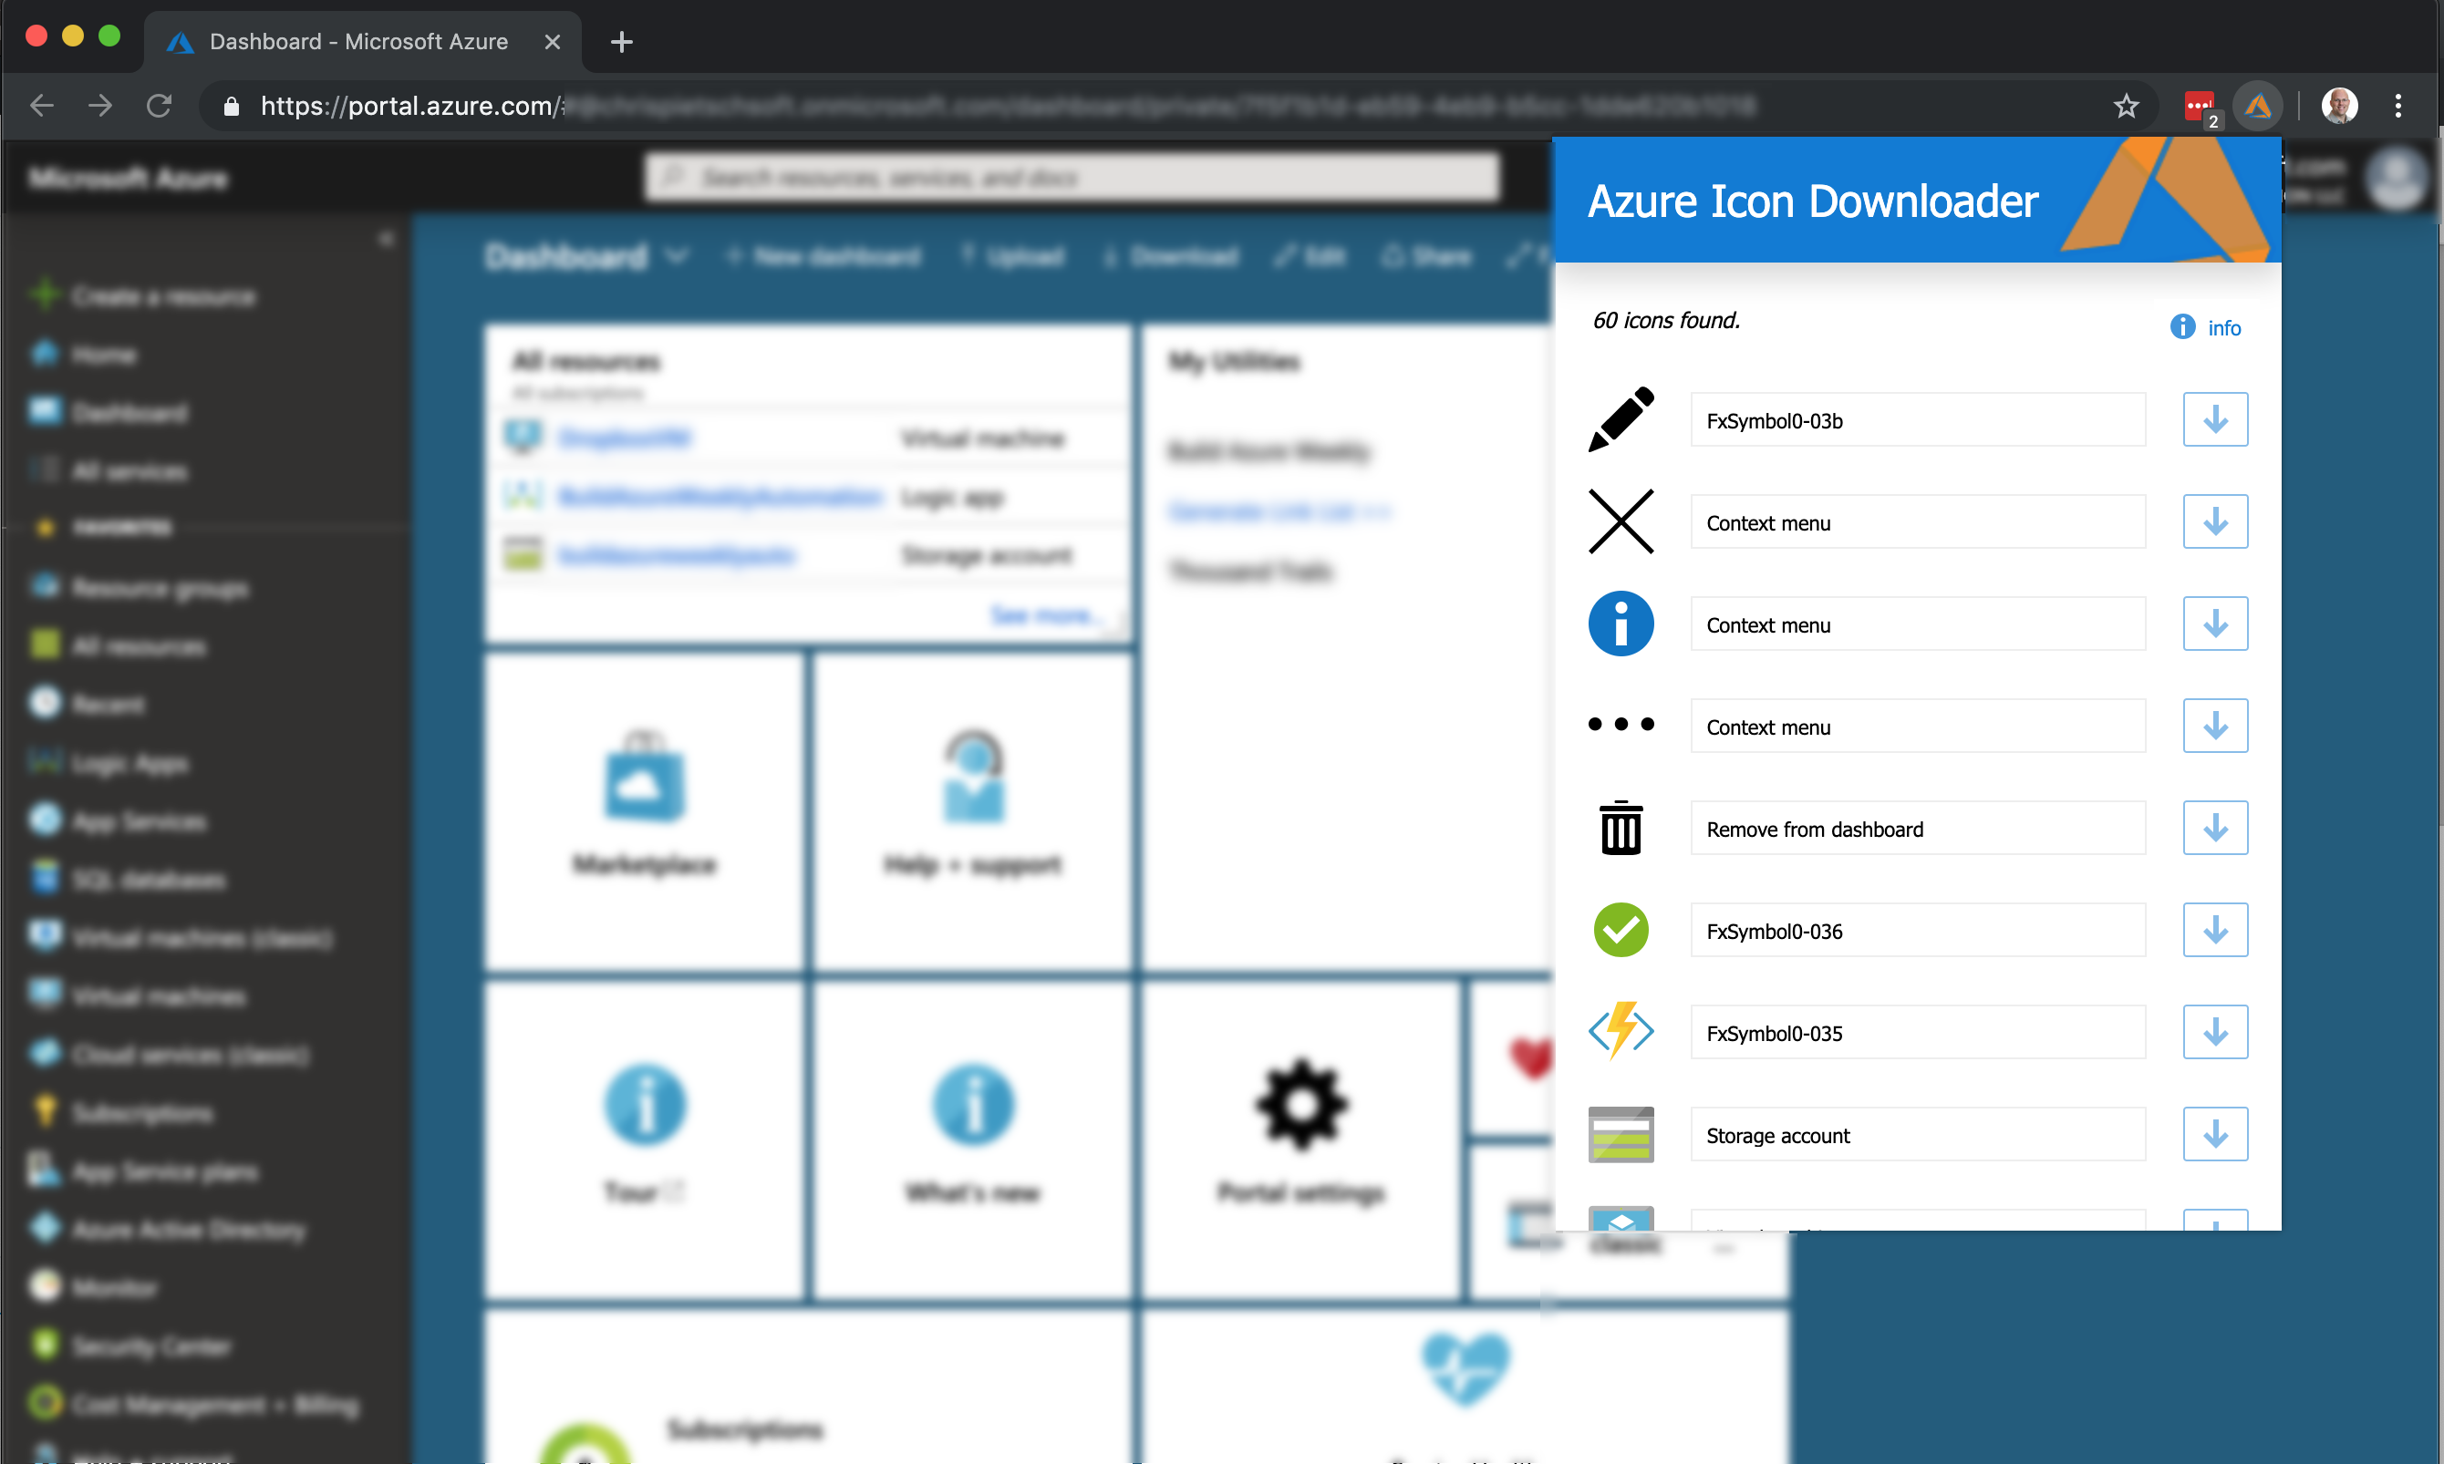This screenshot has height=1464, width=2444.
Task: Download the FxSymbol0-03b icon
Action: pos(2215,419)
